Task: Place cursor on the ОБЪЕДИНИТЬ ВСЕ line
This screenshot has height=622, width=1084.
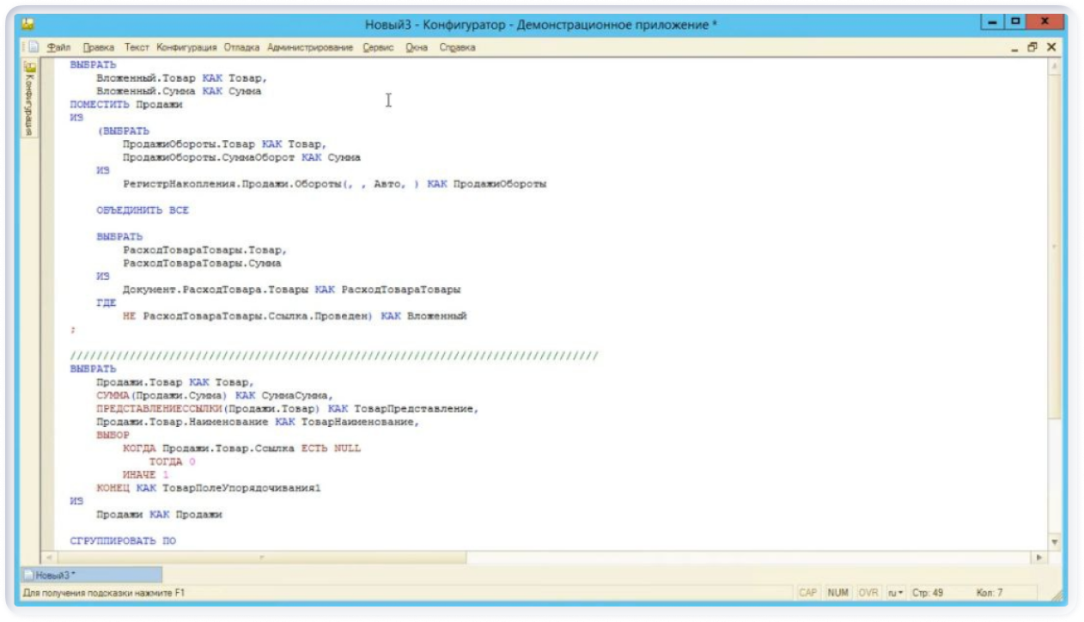Action: coord(143,210)
